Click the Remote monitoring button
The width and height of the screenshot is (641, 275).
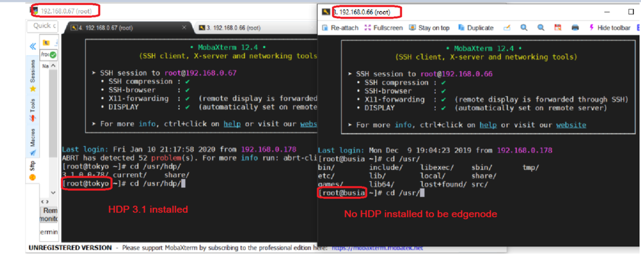click(x=49, y=215)
